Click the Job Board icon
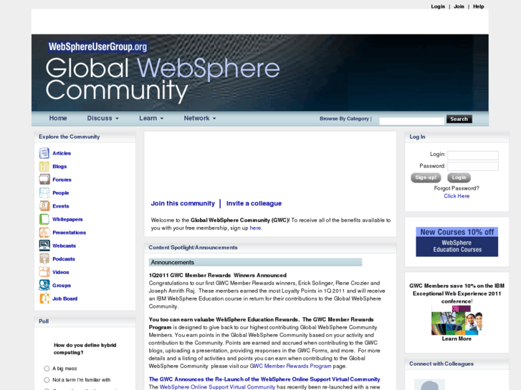Image resolution: width=521 pixels, height=390 pixels. point(44,298)
